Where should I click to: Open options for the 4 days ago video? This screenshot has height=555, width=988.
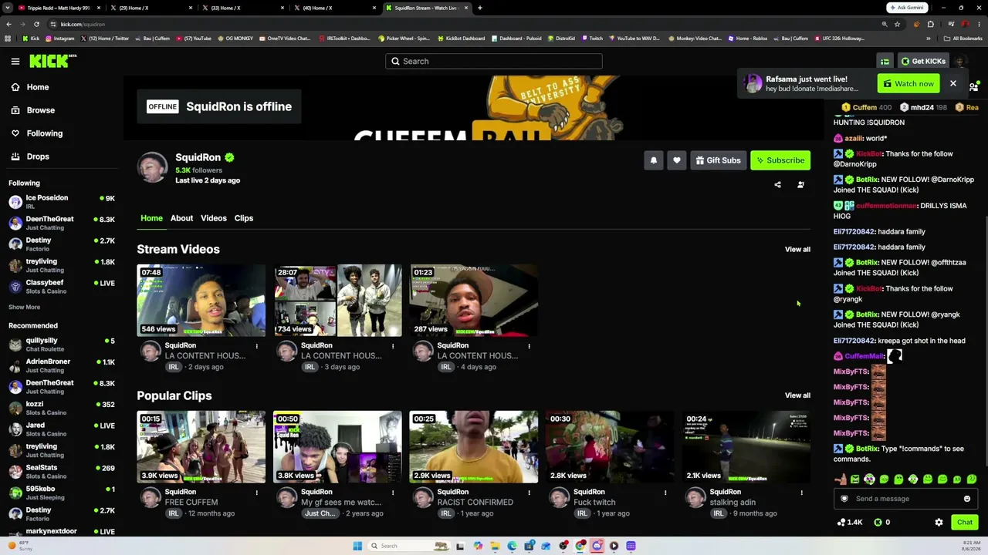click(x=529, y=346)
